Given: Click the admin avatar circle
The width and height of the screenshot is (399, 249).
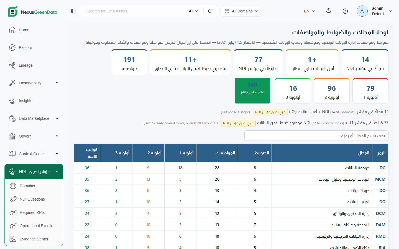Looking at the screenshot, I should [362, 11].
